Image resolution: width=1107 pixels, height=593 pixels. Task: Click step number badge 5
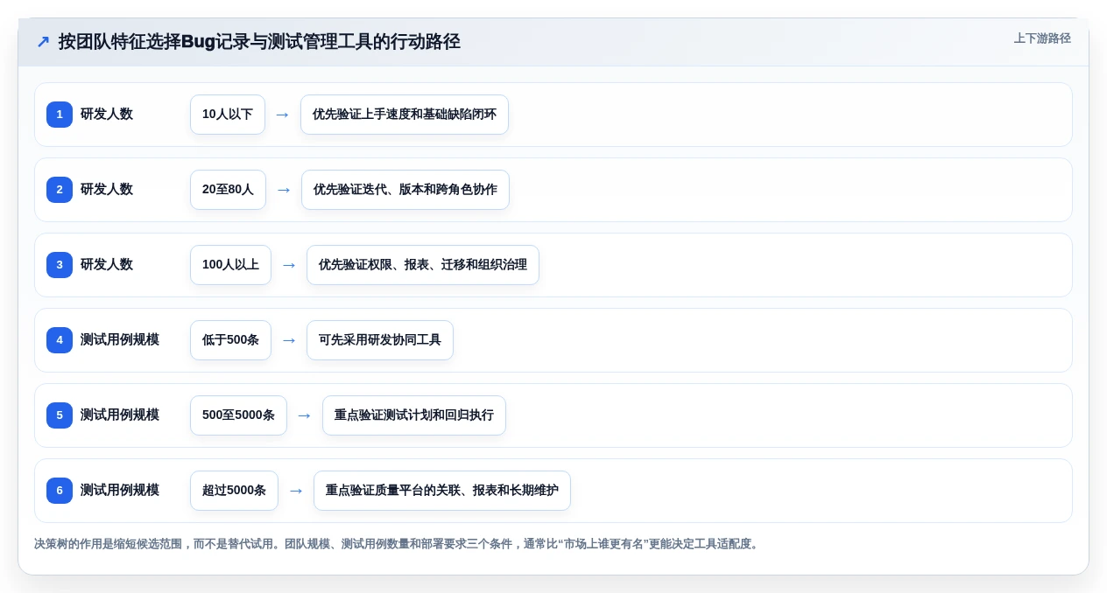coord(60,415)
